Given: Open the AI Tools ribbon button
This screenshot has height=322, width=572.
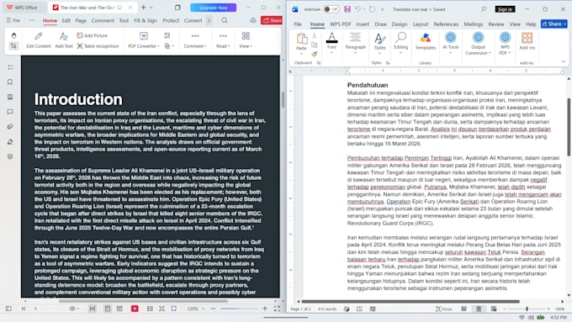Looking at the screenshot, I should (x=451, y=42).
